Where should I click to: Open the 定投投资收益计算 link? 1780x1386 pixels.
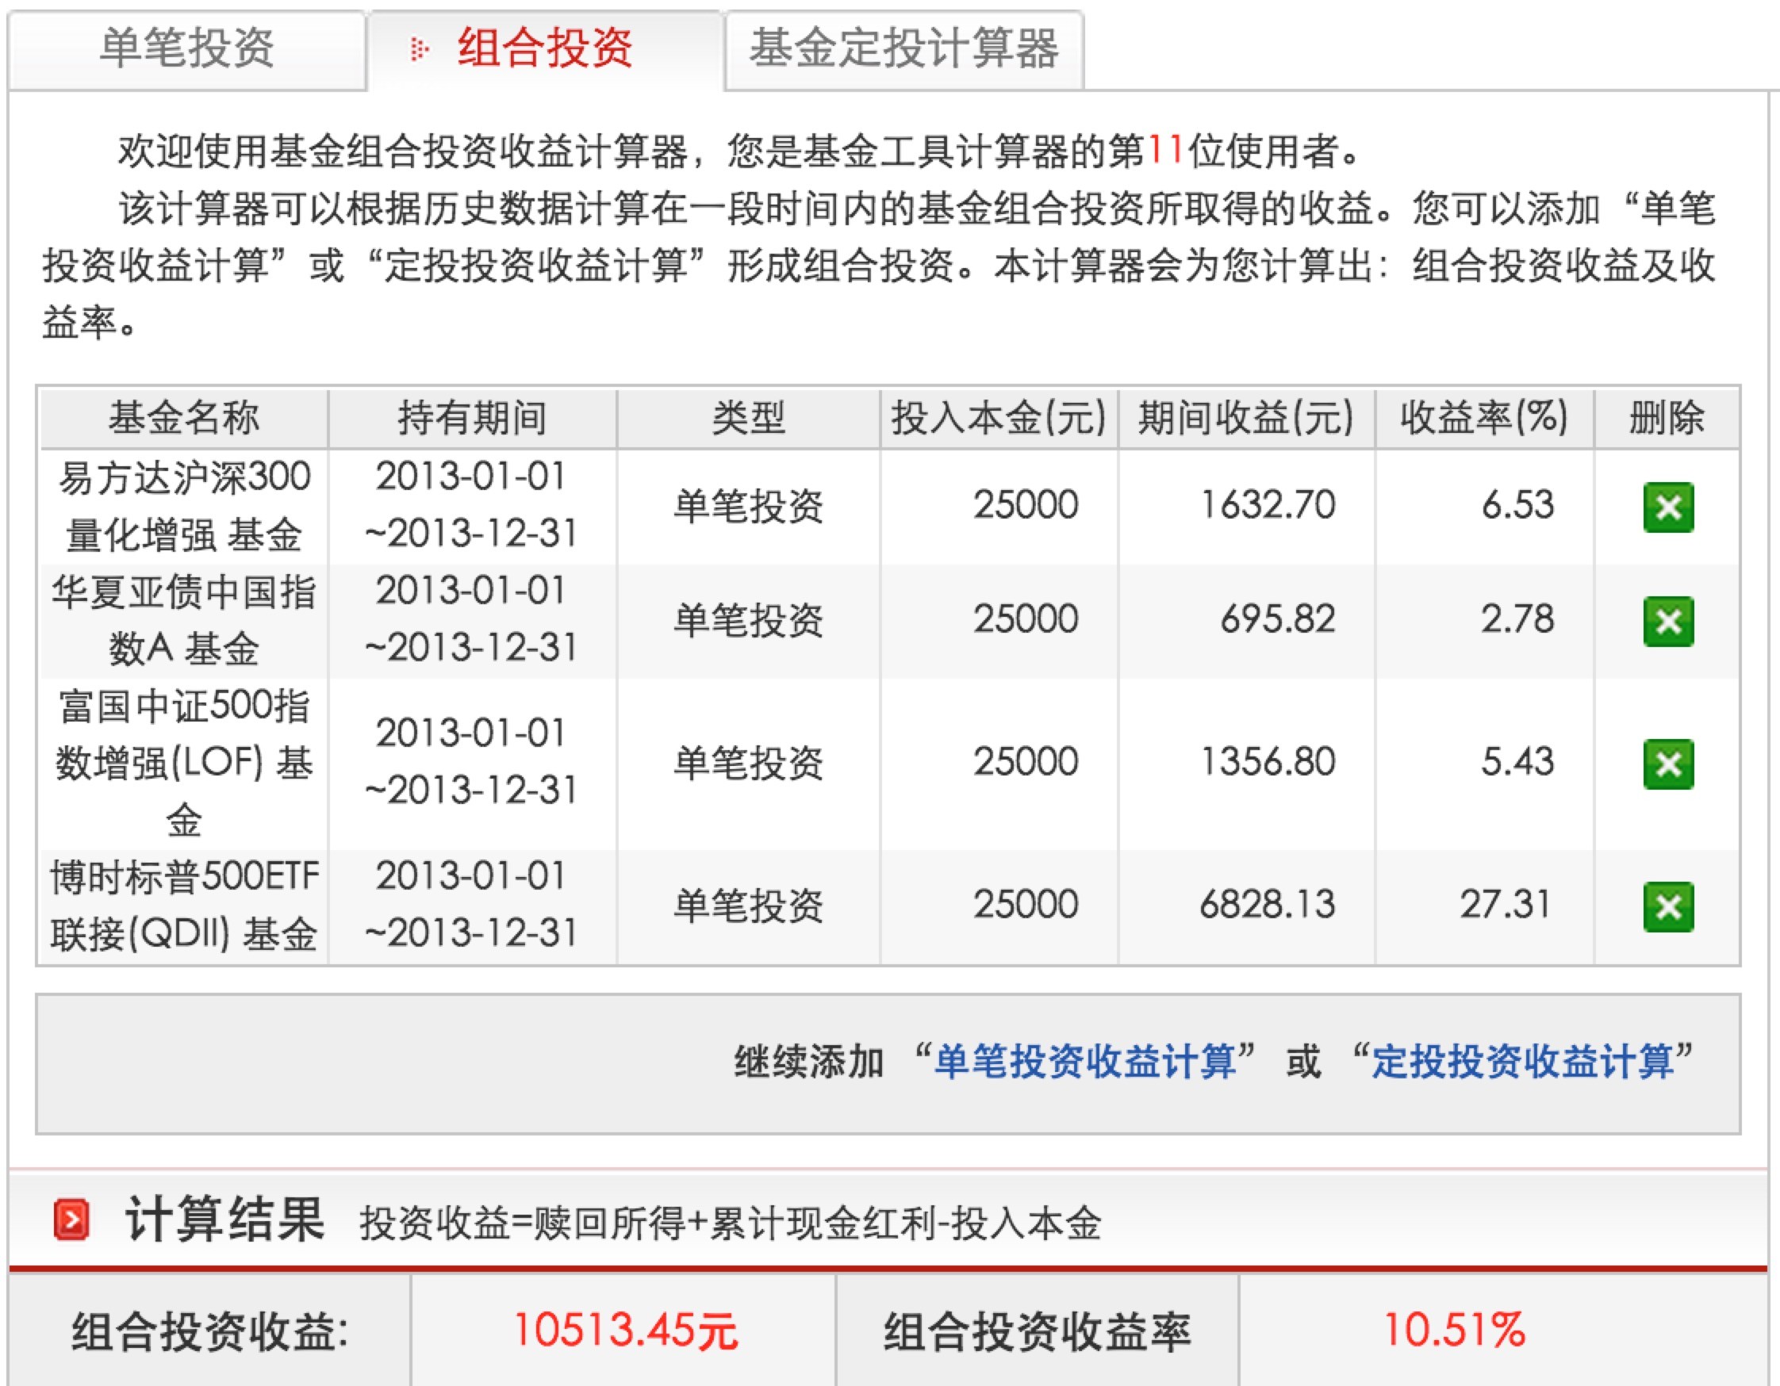tap(1522, 1062)
